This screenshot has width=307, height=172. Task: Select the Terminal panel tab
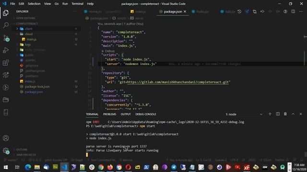click(92, 114)
